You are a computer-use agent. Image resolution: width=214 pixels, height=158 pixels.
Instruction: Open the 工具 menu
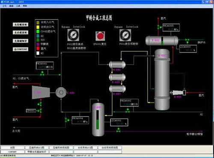coord(18,6)
